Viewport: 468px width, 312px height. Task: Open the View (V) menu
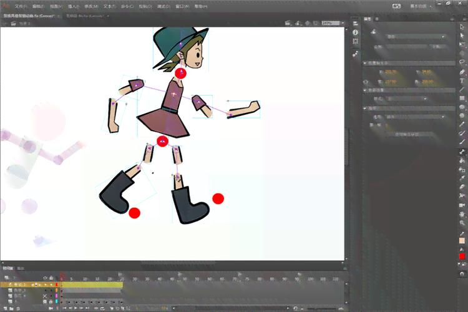[x=56, y=6]
